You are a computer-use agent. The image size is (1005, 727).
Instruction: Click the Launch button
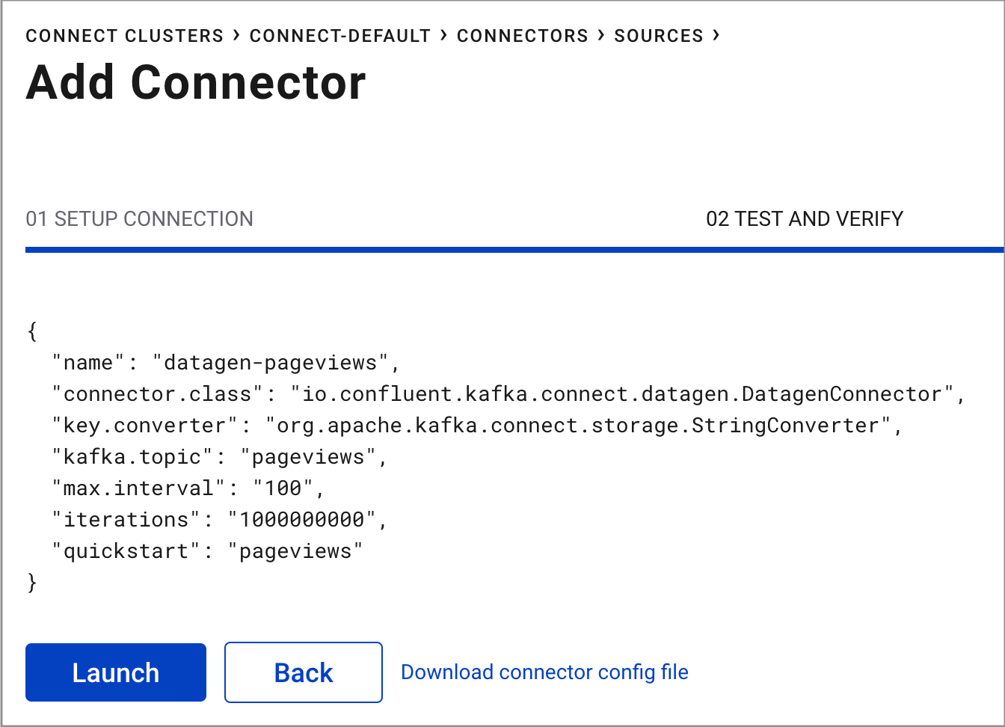115,672
